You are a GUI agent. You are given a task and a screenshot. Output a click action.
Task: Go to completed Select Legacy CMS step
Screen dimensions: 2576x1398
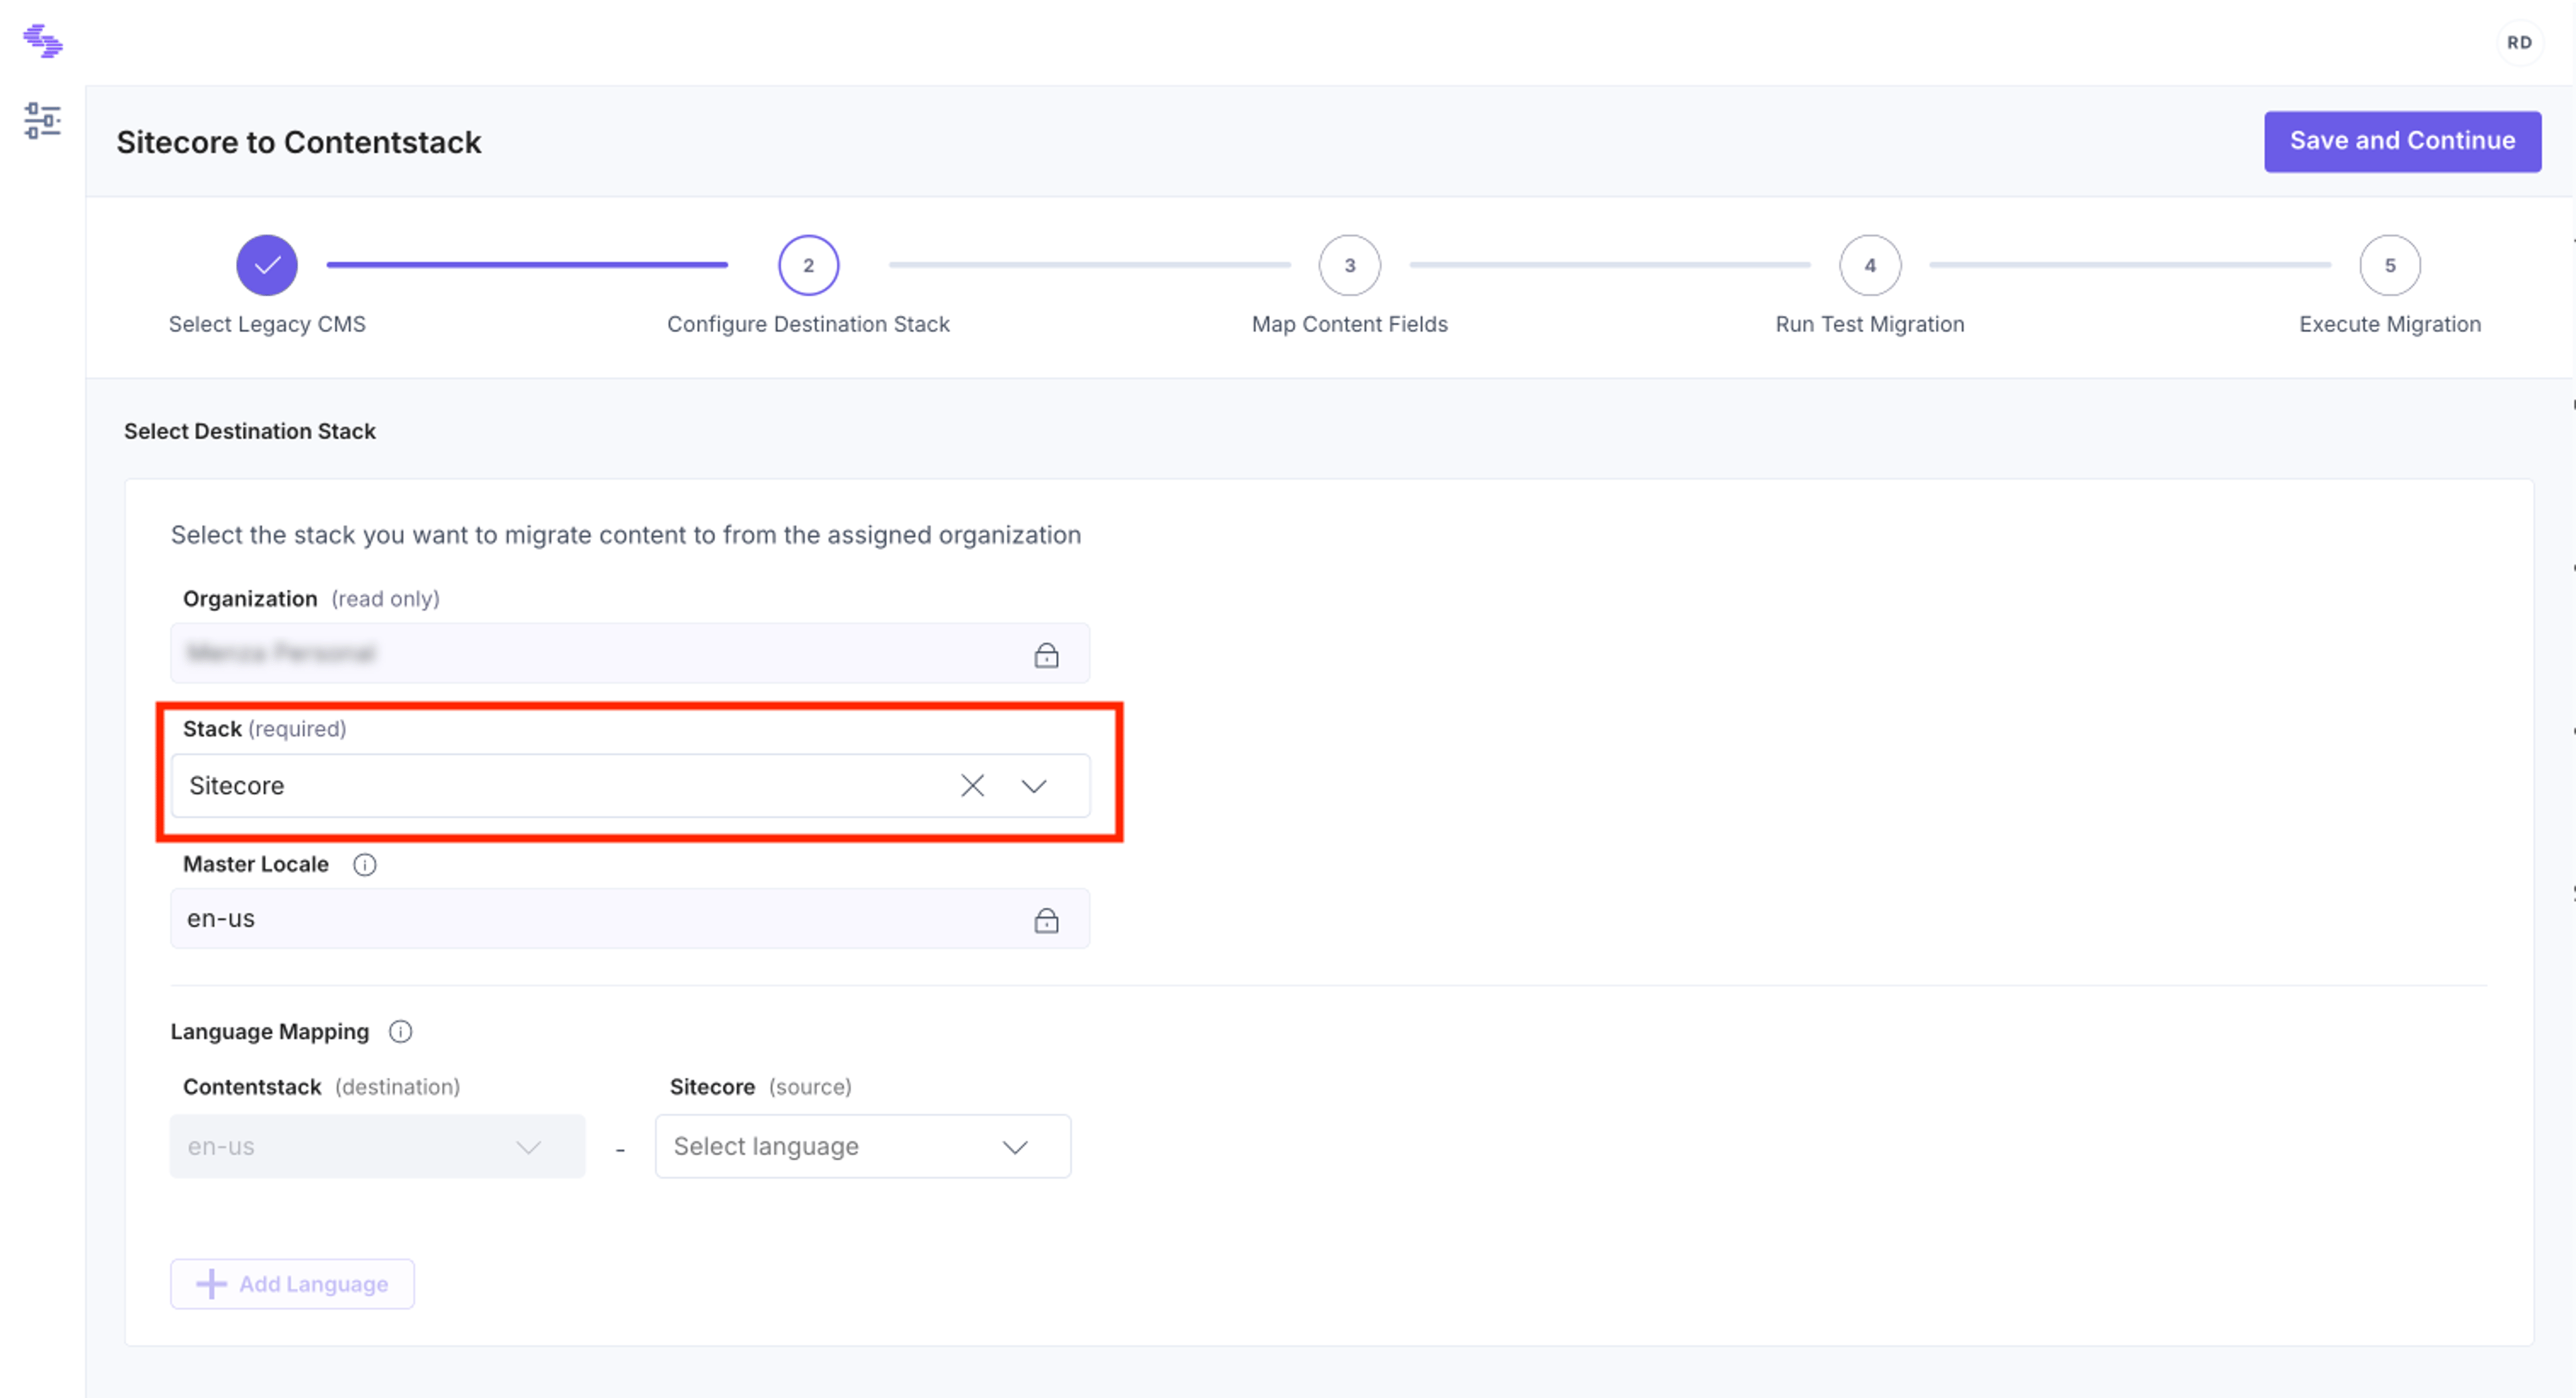point(267,265)
